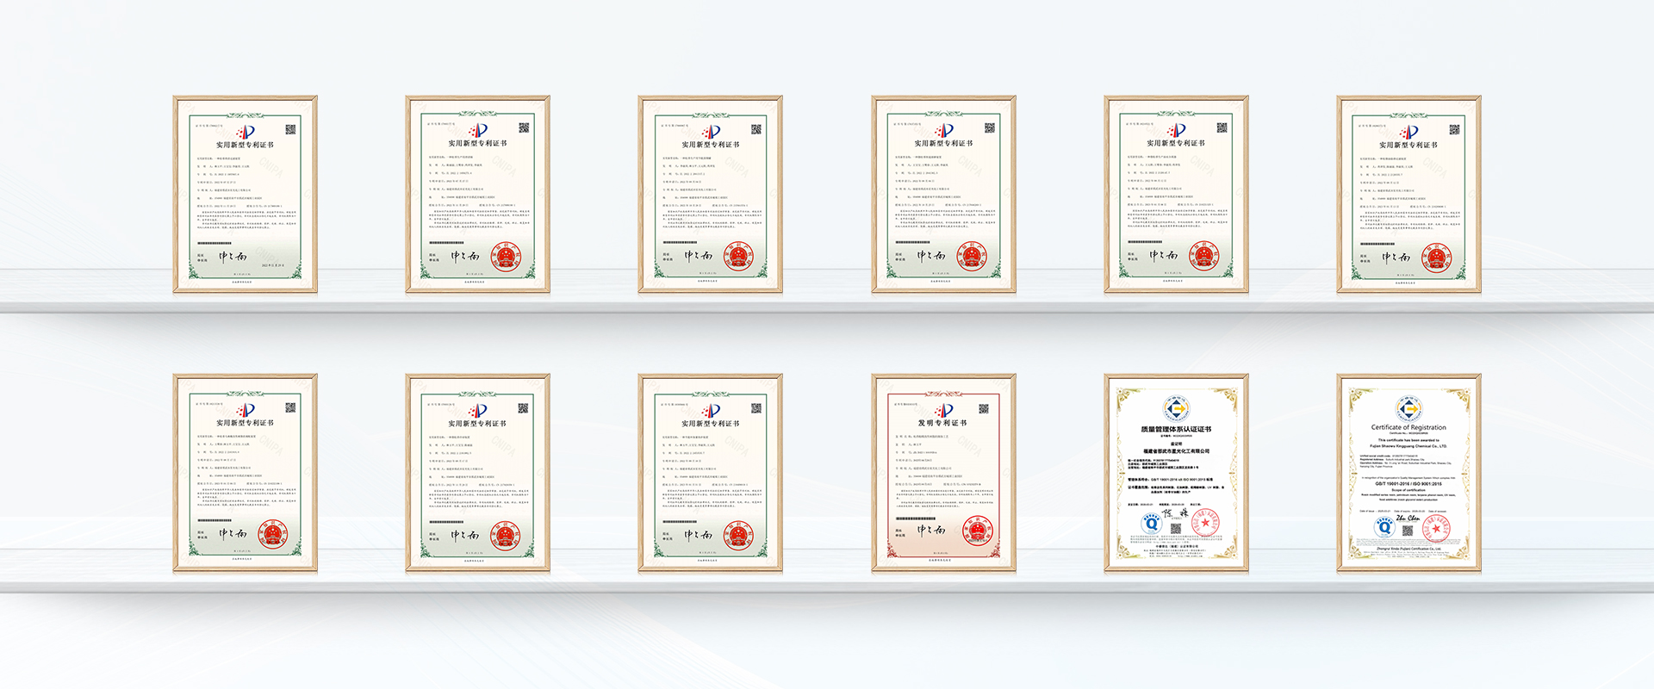
Task: Click red star seal on 质量管理体系认证证书
Action: 1206,522
